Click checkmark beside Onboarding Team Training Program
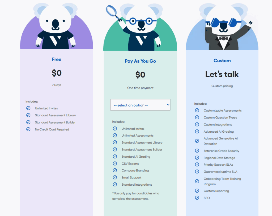The height and width of the screenshot is (216, 272). tap(197, 181)
